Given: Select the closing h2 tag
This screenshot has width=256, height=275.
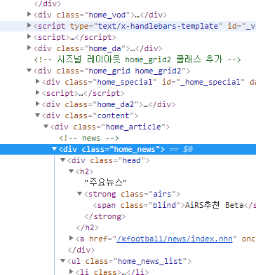Looking at the screenshot, I should pos(88,227).
